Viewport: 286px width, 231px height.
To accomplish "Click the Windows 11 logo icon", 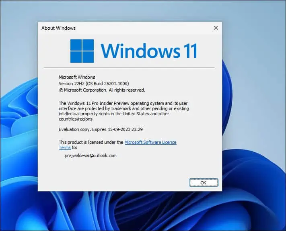I will 82,51.
